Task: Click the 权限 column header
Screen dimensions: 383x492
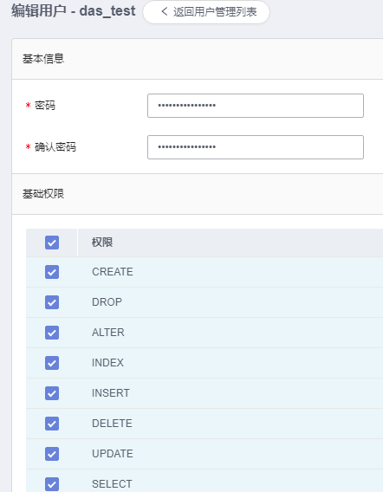Action: pyautogui.click(x=102, y=243)
